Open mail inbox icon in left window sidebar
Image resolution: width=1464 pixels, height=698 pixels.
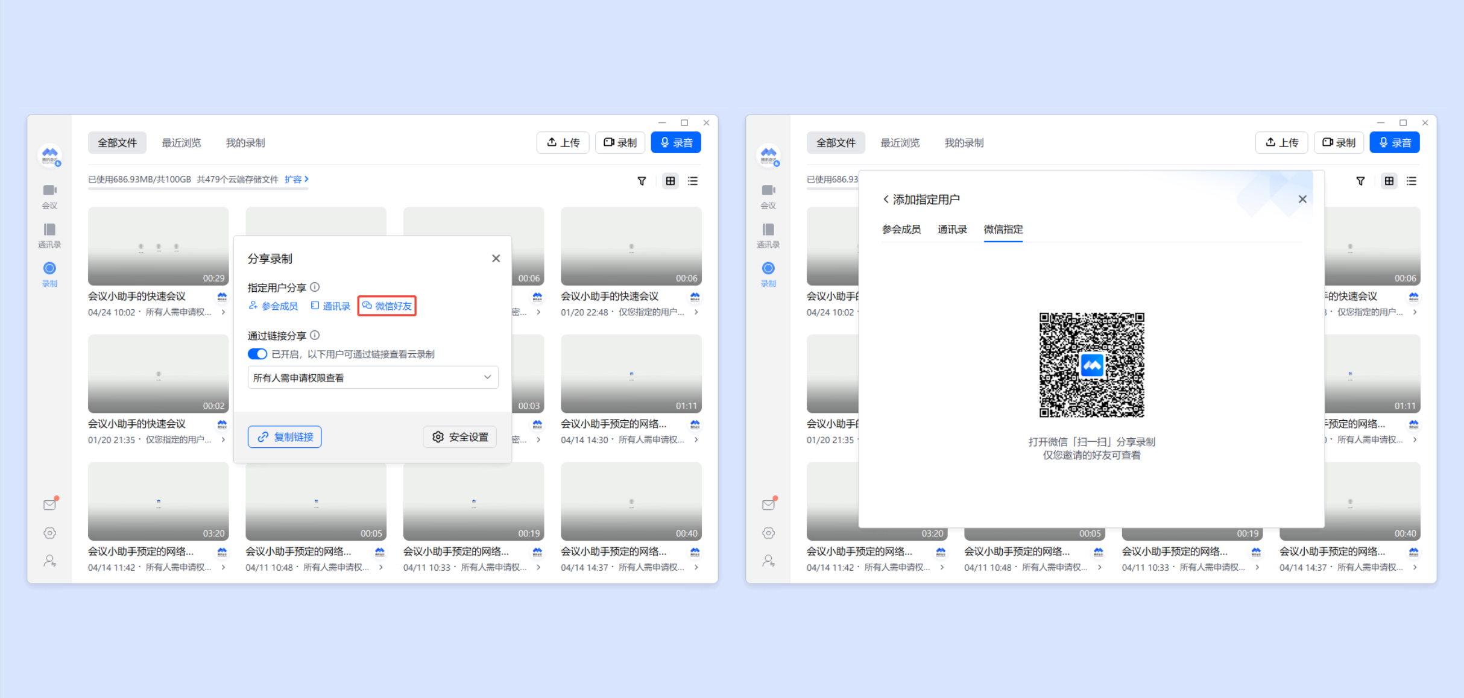coord(50,505)
